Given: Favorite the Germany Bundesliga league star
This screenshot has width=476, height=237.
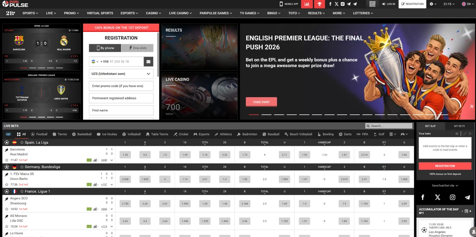Looking at the screenshot, I should click(22, 167).
